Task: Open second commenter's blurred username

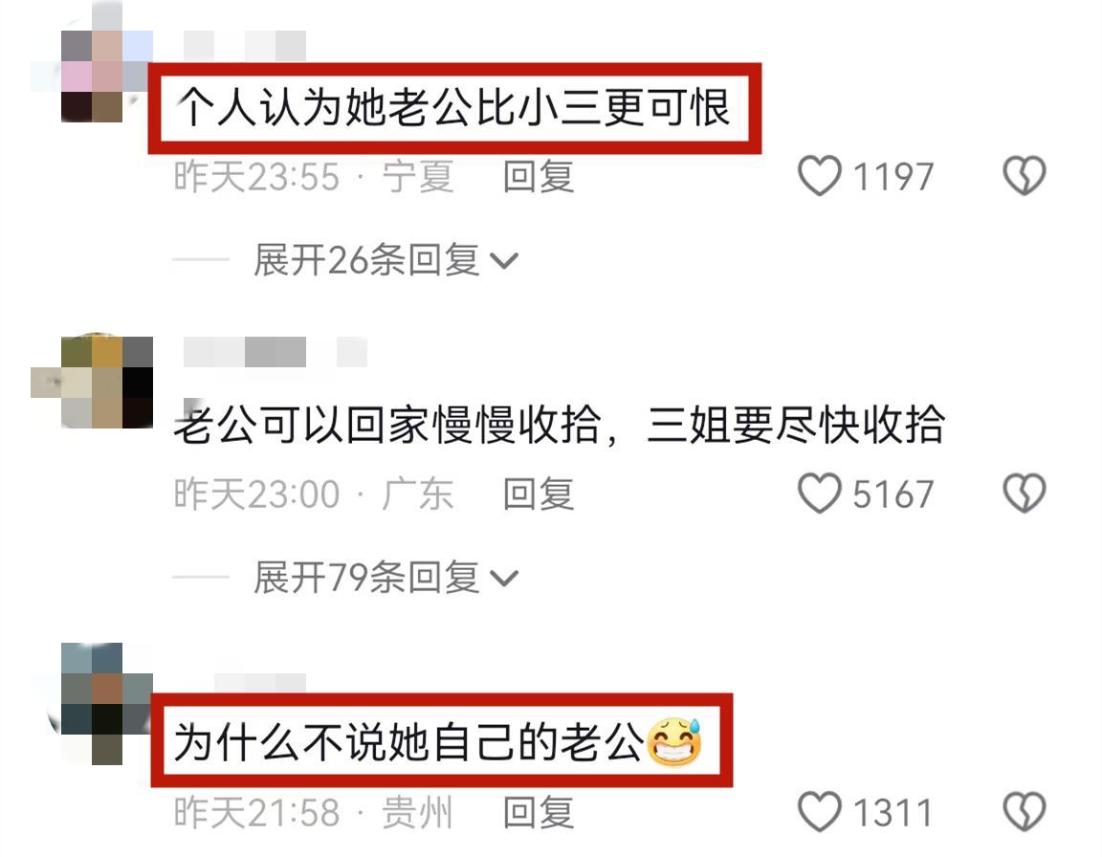Action: click(x=275, y=351)
